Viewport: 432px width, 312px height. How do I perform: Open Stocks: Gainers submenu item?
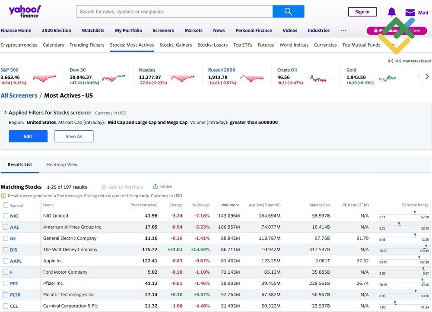pyautogui.click(x=175, y=45)
